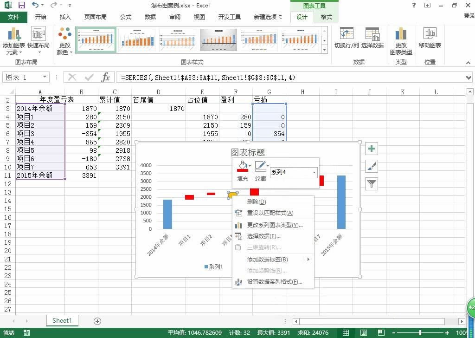Expand the formula bar
The height and width of the screenshot is (338, 475).
[469, 78]
